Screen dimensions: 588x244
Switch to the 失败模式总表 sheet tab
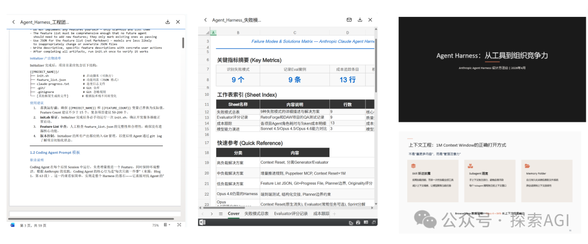click(256, 214)
